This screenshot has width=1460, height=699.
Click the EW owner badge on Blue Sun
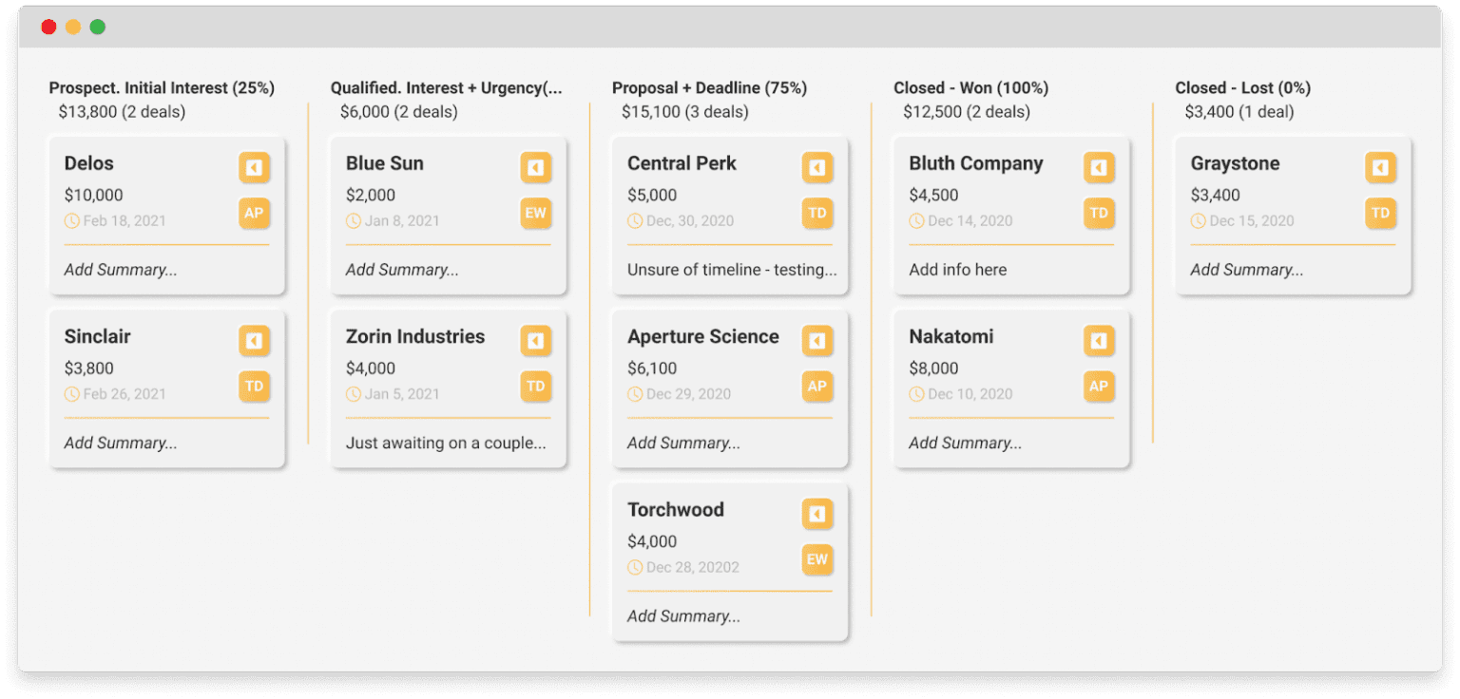[x=535, y=214]
